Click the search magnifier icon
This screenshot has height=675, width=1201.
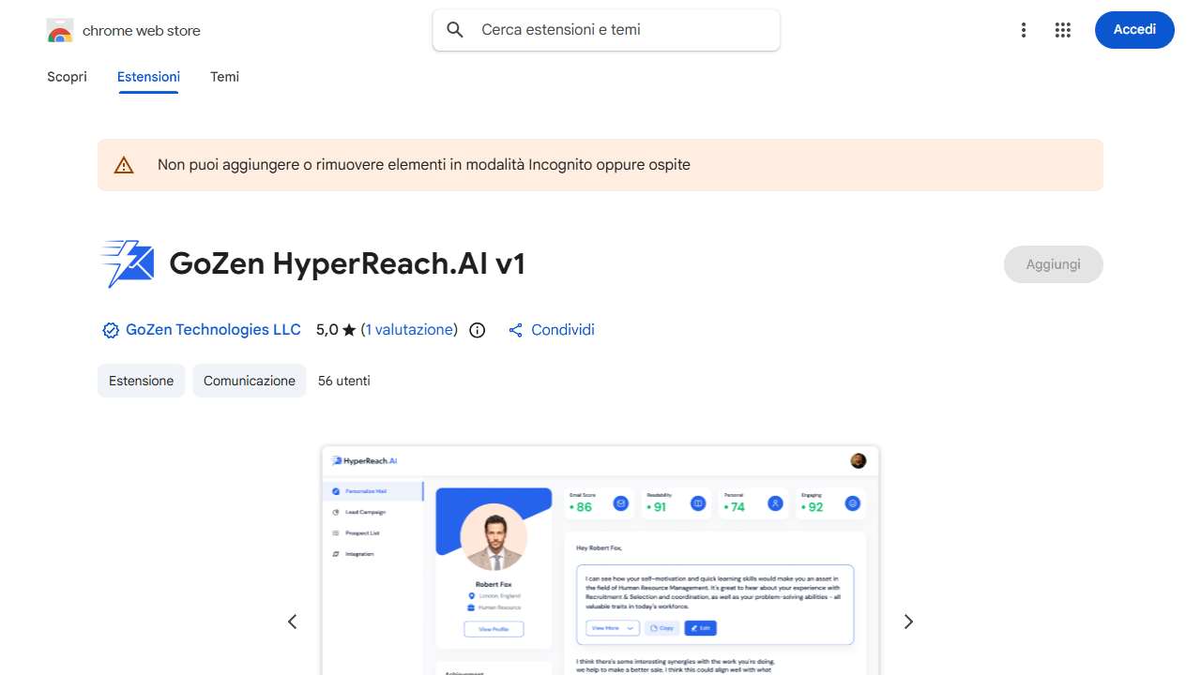pyautogui.click(x=455, y=30)
